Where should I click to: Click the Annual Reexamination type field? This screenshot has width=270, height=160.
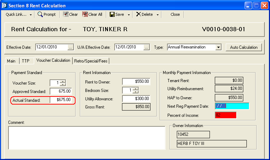click(191, 47)
